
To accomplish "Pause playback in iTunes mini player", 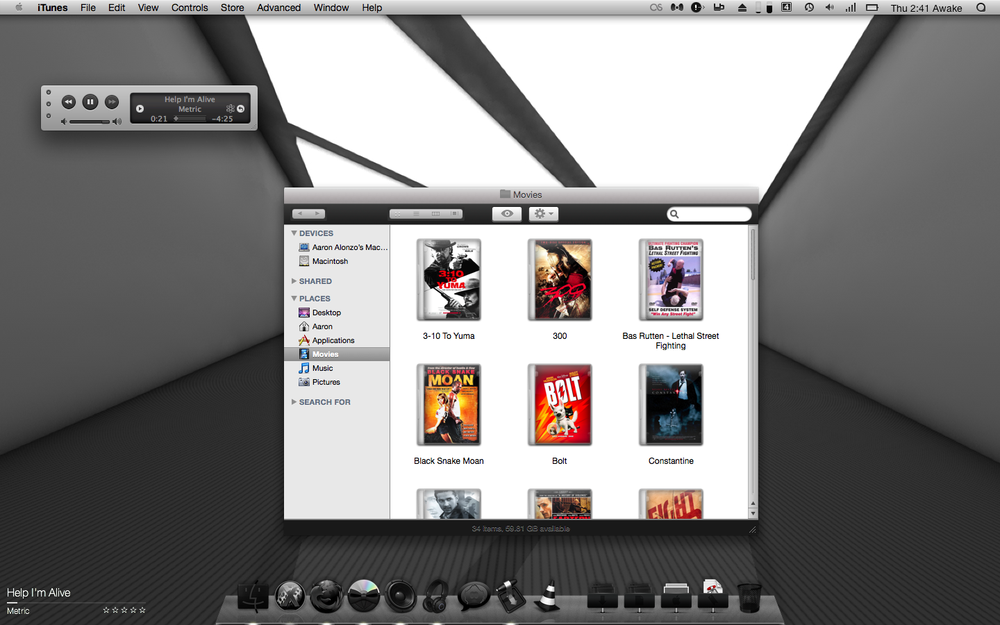I will pyautogui.click(x=90, y=102).
